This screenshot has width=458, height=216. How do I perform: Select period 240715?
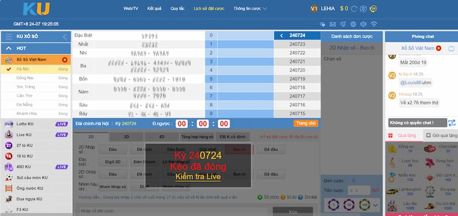(x=297, y=113)
